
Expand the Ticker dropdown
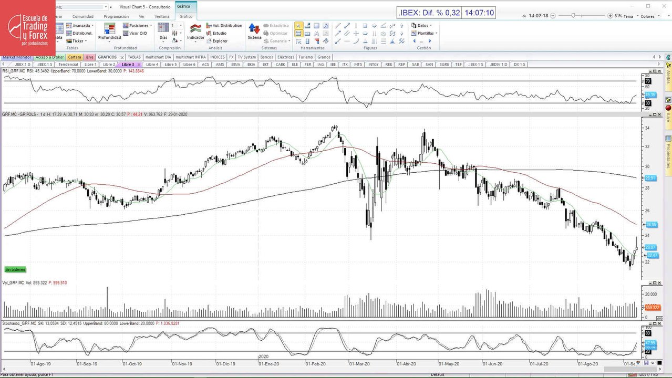tap(86, 41)
